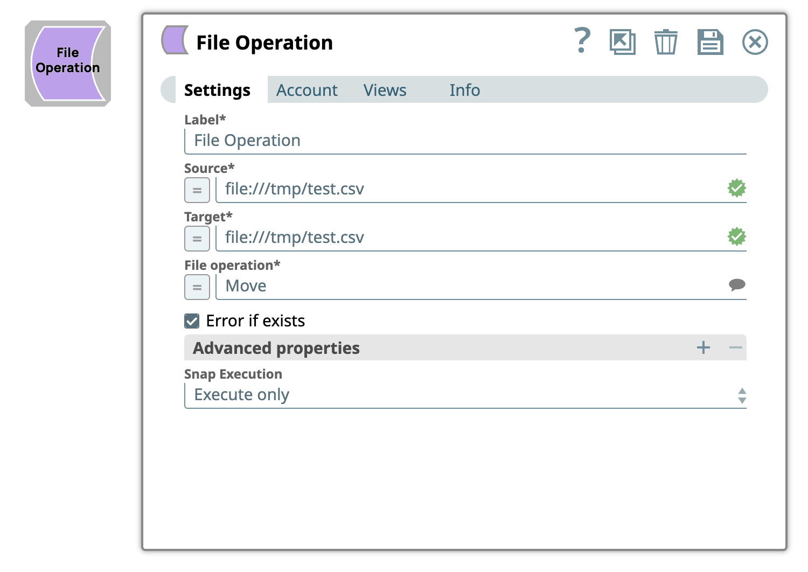808x572 pixels.
Task: Open the help question mark icon
Action: click(582, 41)
